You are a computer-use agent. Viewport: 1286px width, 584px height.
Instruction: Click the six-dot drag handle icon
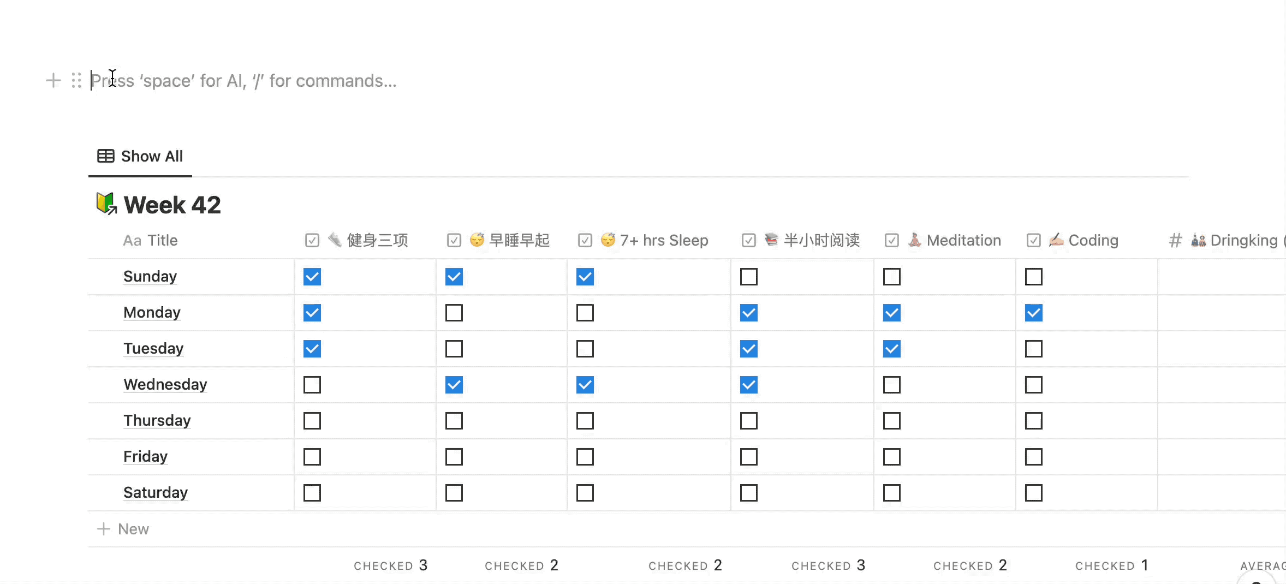(76, 81)
